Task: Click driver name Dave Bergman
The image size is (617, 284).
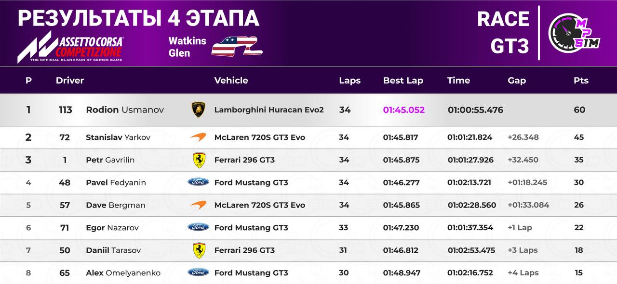Action: pyautogui.click(x=116, y=205)
